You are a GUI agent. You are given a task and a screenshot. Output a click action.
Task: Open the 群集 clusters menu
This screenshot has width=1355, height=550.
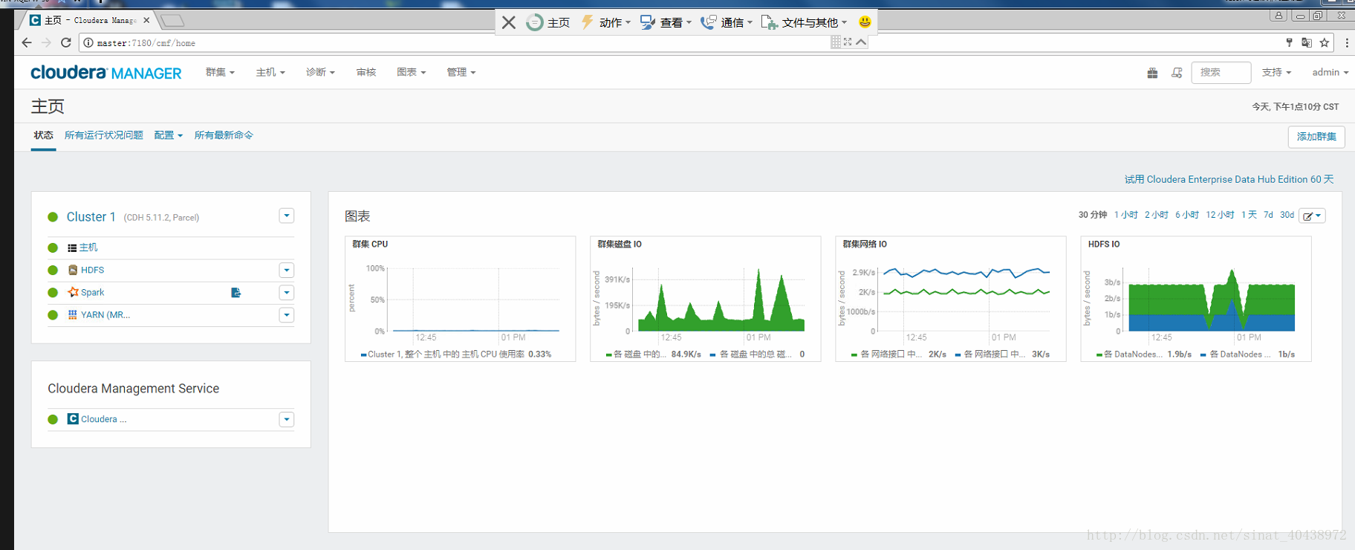pos(220,72)
